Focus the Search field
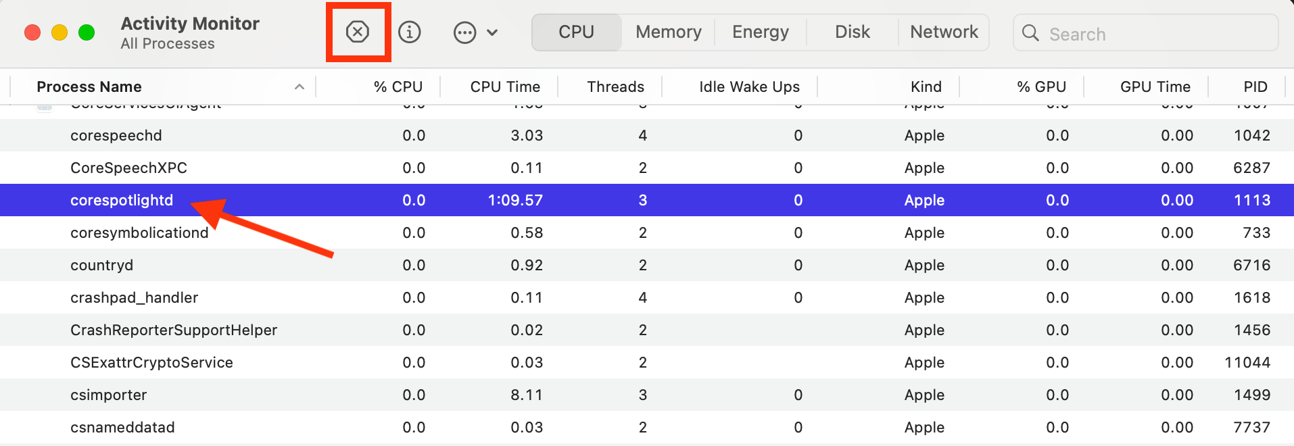The width and height of the screenshot is (1294, 446). click(1145, 33)
